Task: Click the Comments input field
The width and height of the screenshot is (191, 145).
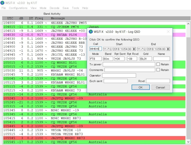Action: click(x=130, y=70)
